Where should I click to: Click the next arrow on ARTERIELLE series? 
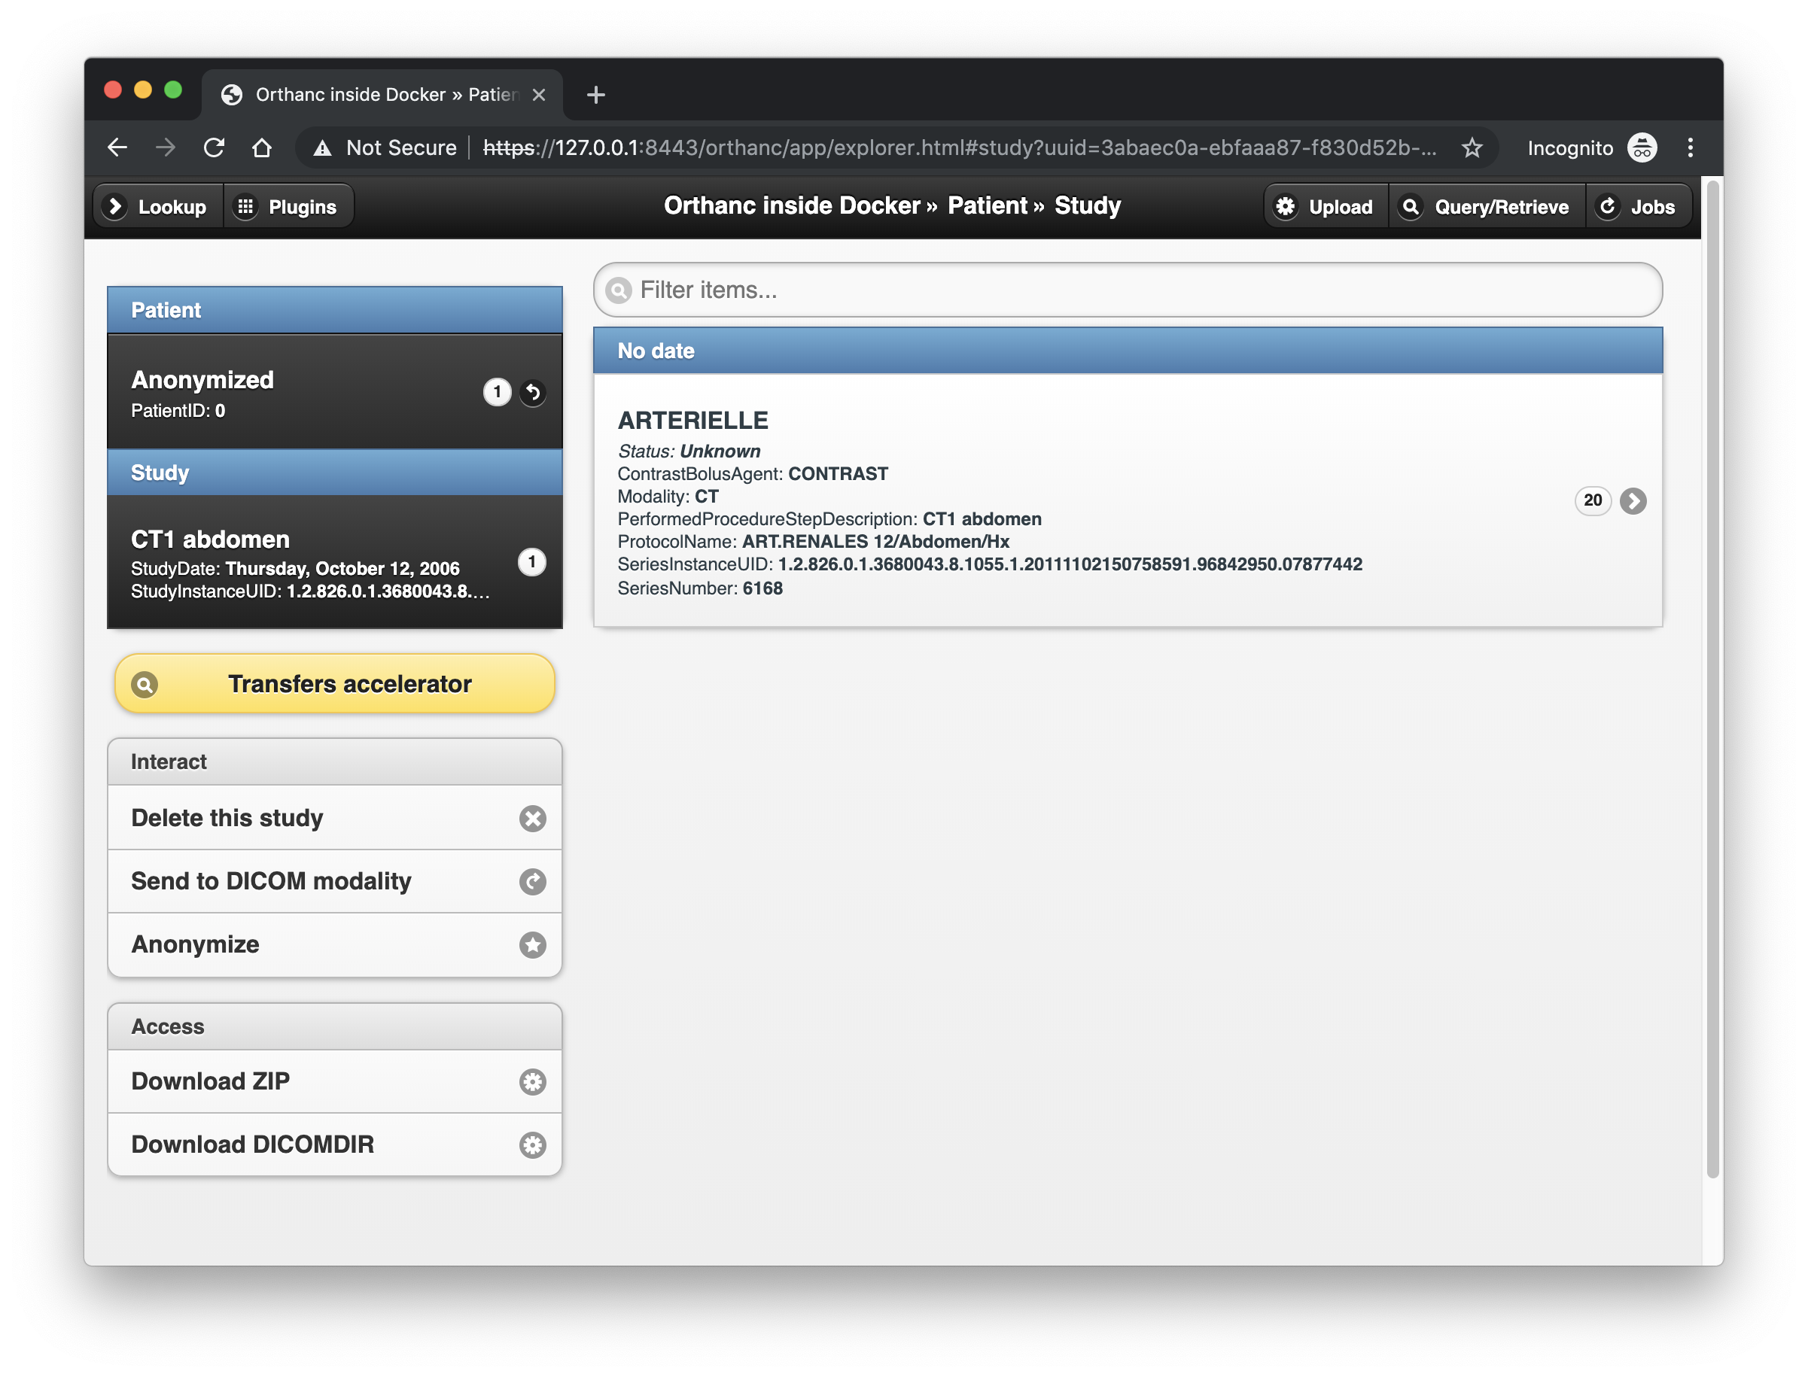(x=1633, y=499)
